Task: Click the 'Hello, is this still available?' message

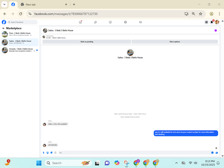Action: 58,124
